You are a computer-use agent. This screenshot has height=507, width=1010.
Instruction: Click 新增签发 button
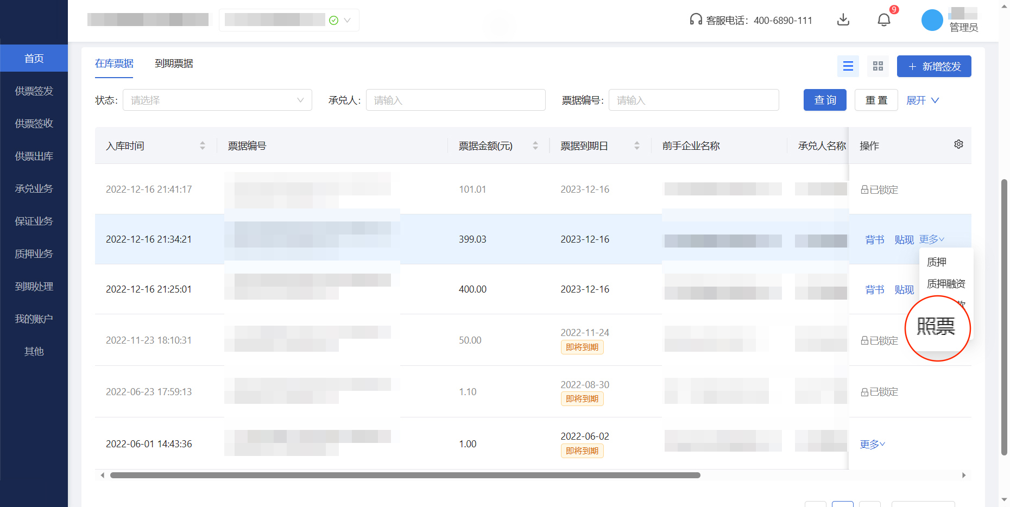933,66
